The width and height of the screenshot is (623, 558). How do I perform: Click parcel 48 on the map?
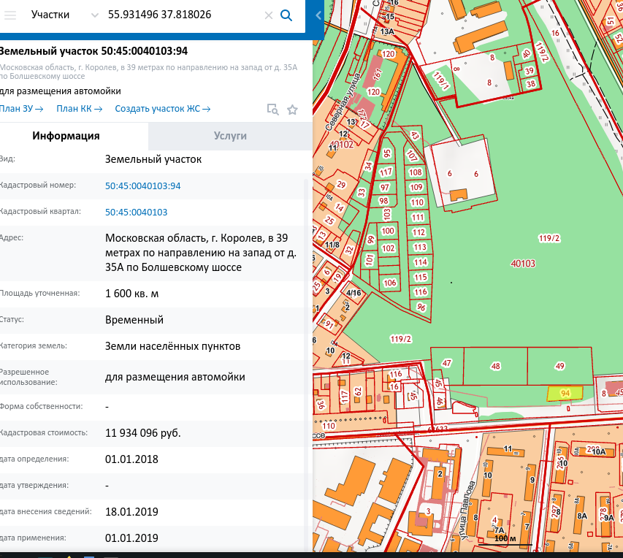pyautogui.click(x=496, y=366)
